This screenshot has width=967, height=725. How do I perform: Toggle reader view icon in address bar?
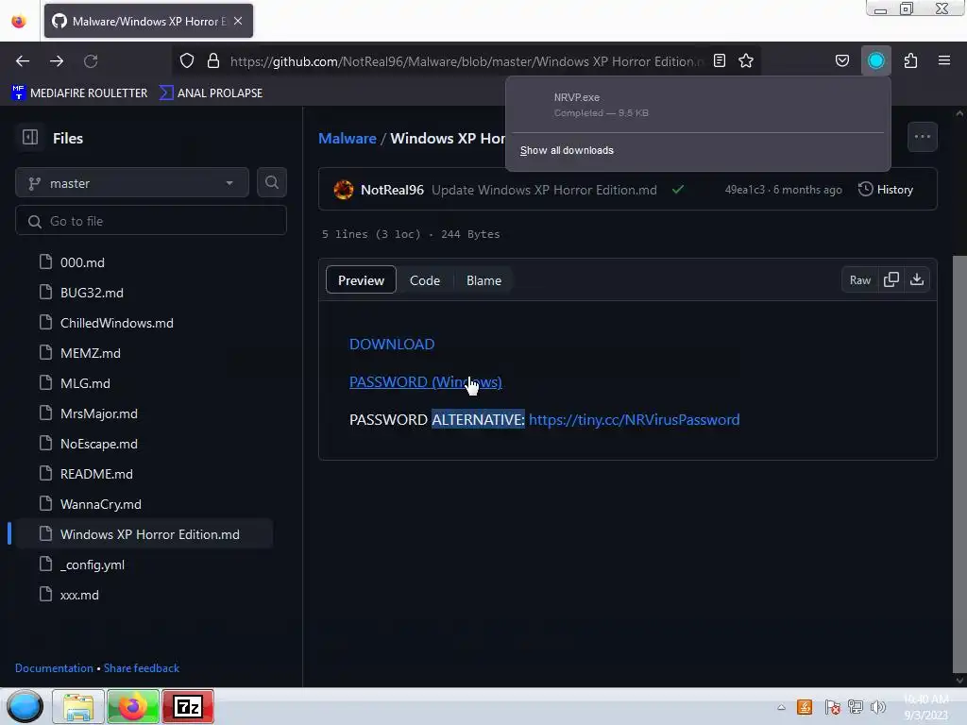point(719,60)
